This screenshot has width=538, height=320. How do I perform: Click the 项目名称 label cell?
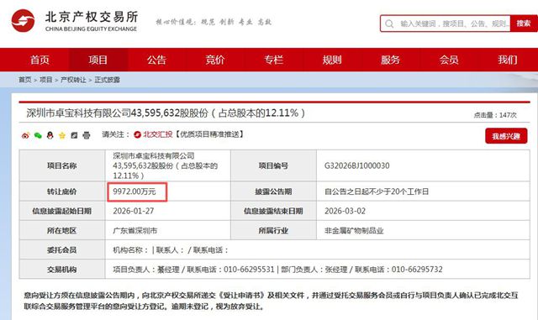(x=62, y=165)
